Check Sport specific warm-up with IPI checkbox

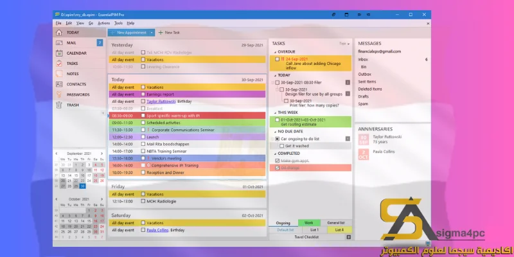(x=143, y=116)
